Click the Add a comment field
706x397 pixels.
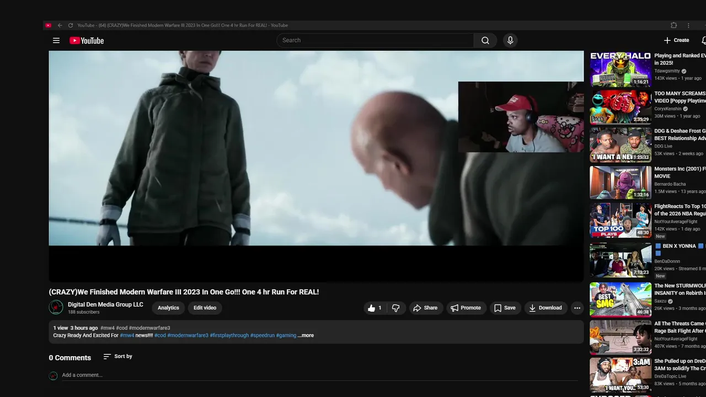tap(320, 375)
